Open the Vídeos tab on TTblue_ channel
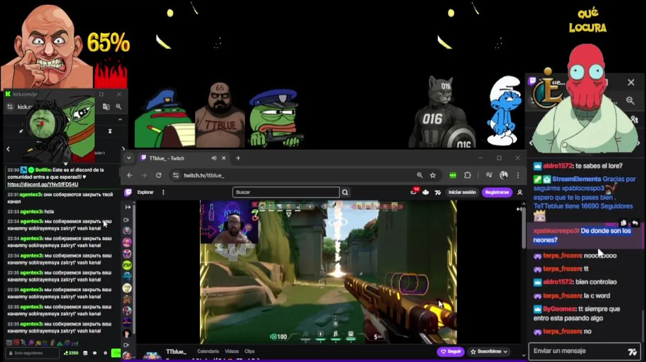Image resolution: width=646 pixels, height=362 pixels. pos(231,351)
